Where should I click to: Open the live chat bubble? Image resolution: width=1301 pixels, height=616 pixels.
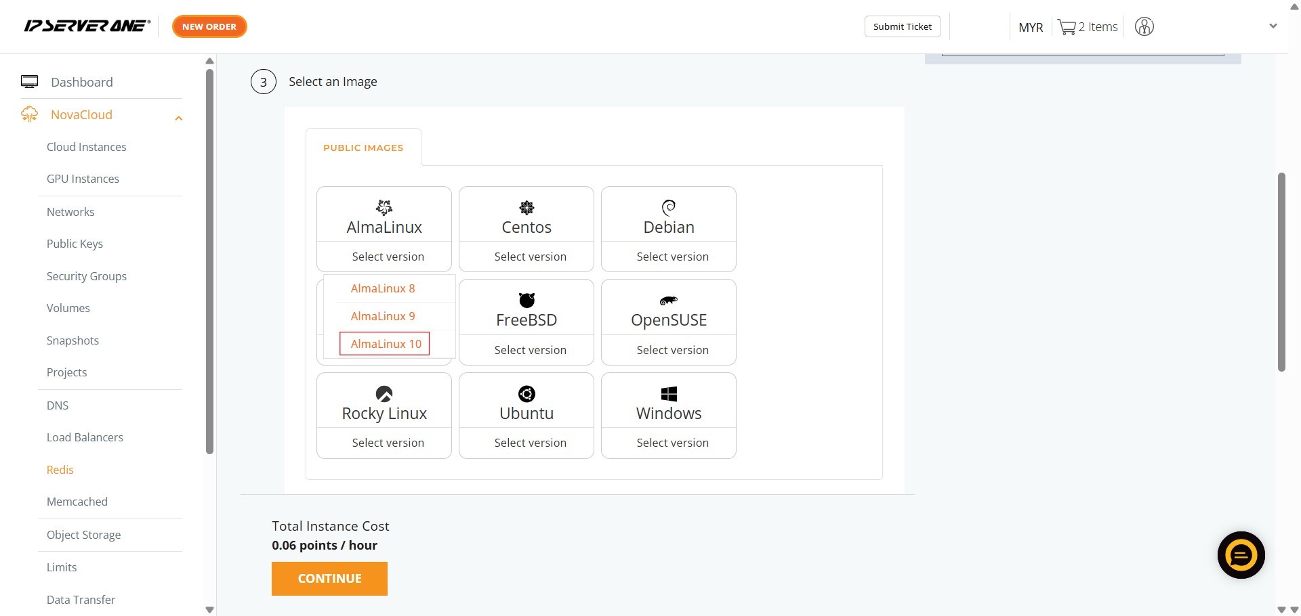(1241, 555)
